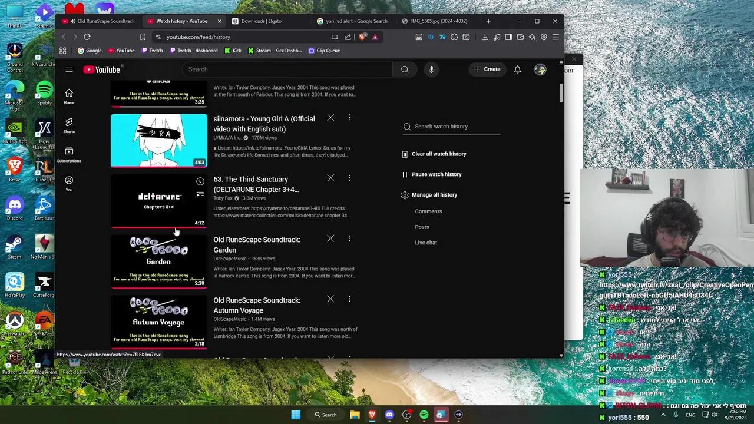Open the Toby Fox channel link
The width and height of the screenshot is (754, 424).
pyautogui.click(x=223, y=198)
